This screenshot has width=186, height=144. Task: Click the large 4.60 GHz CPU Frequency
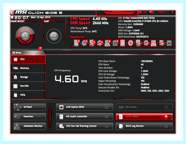pos(71,79)
